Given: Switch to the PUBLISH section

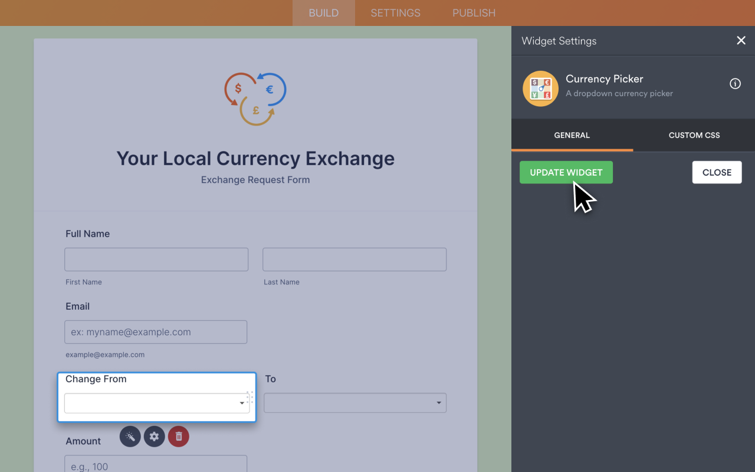Looking at the screenshot, I should 474,12.
